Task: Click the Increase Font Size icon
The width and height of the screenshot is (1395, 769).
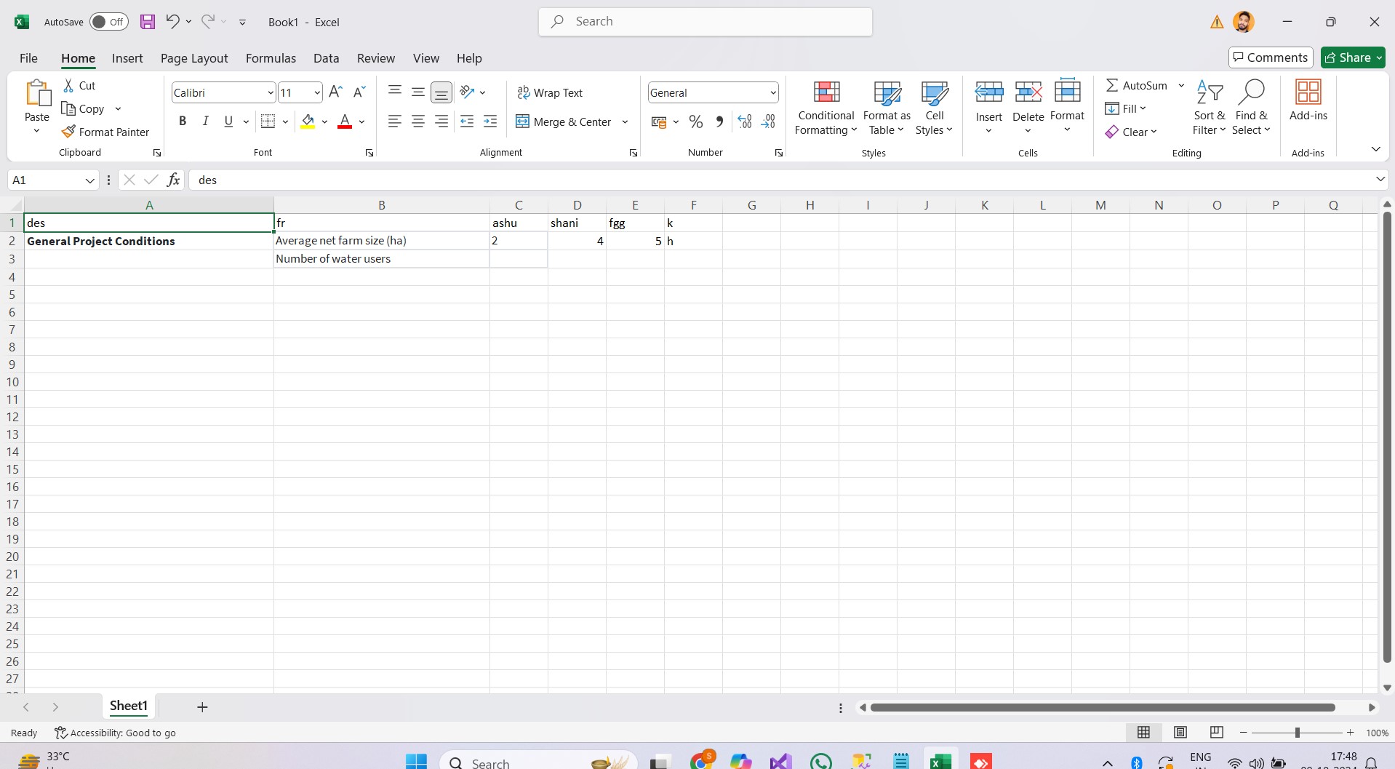Action: coord(335,92)
